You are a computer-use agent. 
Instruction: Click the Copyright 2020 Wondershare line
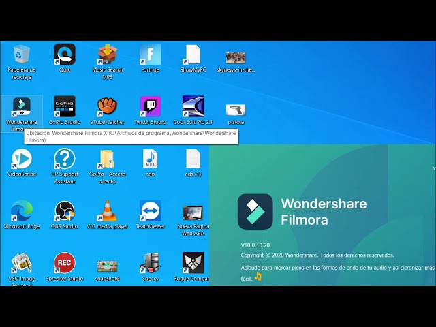point(317,255)
